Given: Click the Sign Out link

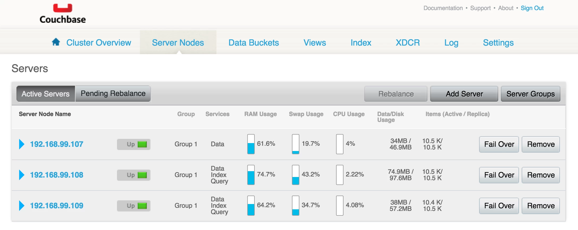Looking at the screenshot, I should (x=532, y=8).
